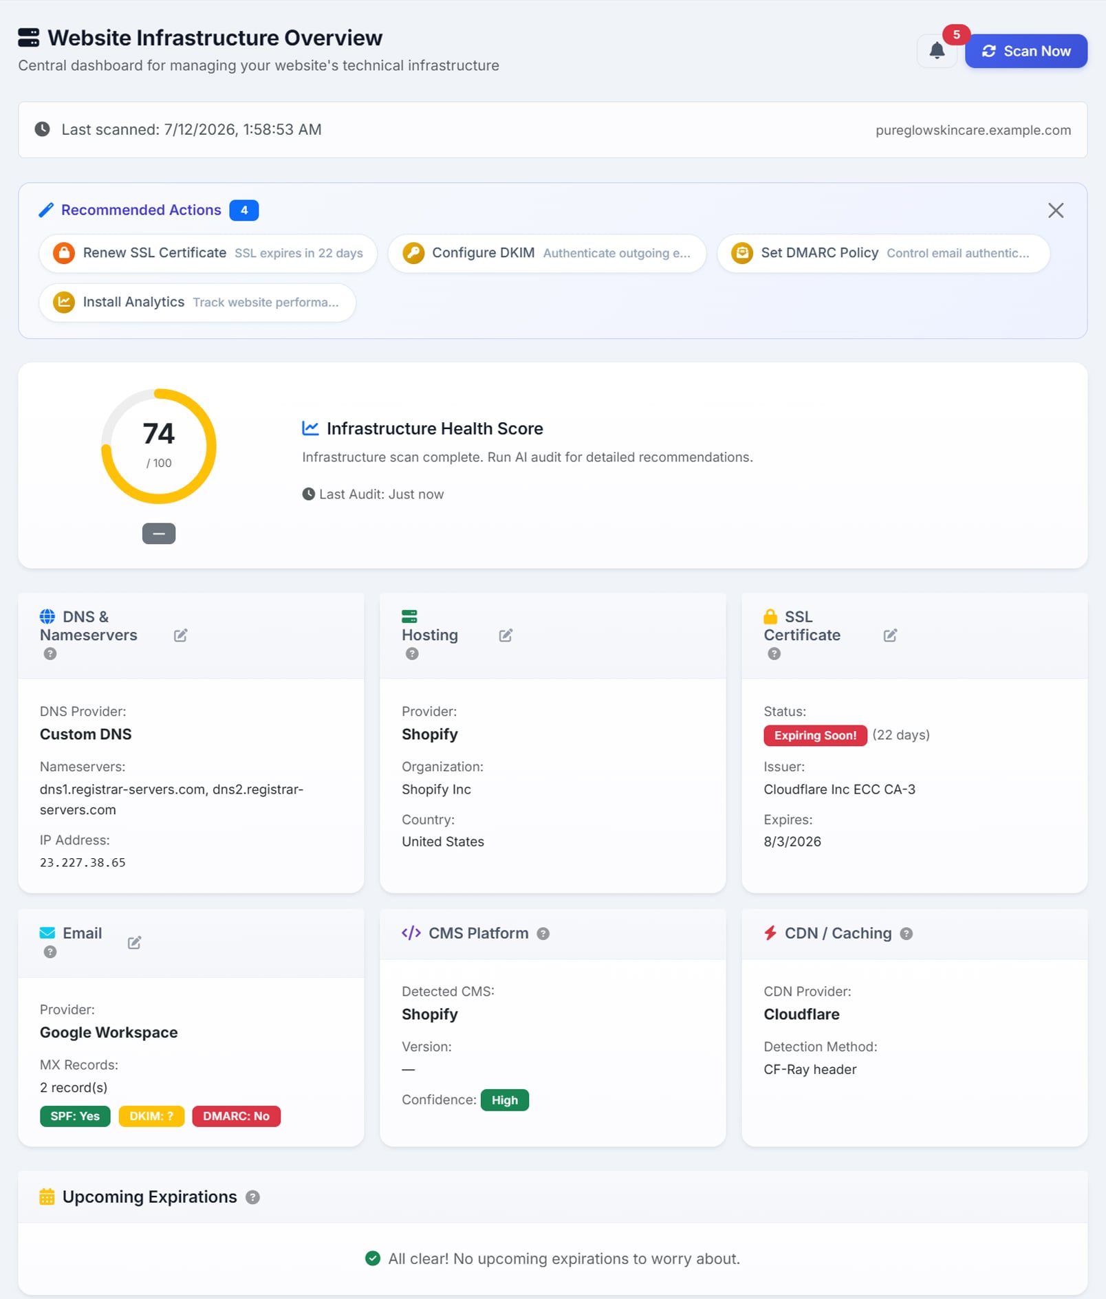Click the DMARC: No badge
This screenshot has width=1106, height=1299.
pos(236,1117)
